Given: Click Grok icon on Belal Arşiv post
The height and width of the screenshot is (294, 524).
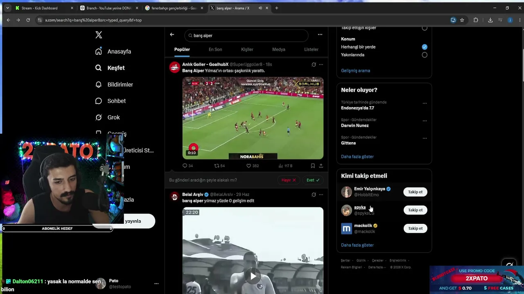Looking at the screenshot, I should (x=314, y=195).
